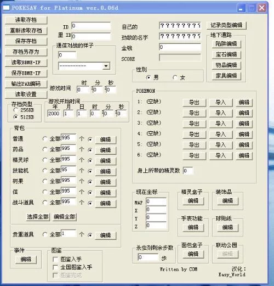Open 存档另存为 save-as dialog
Screen dimensions: 274x286
[x=26, y=52]
